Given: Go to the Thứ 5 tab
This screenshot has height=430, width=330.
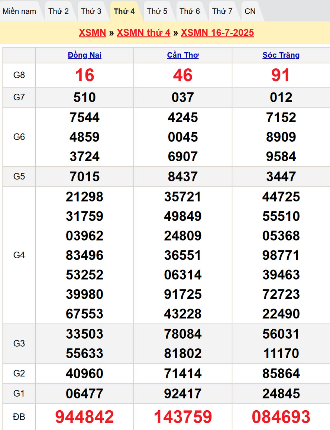Looking at the screenshot, I should (157, 11).
